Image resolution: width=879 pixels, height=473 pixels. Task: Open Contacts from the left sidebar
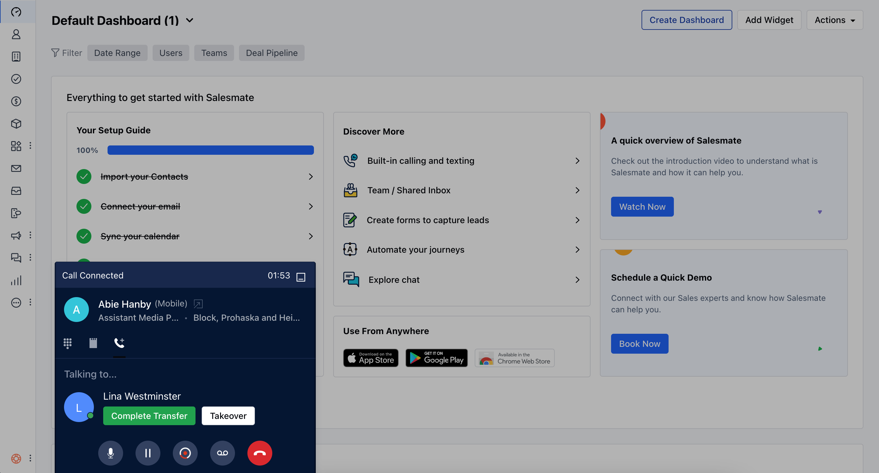(x=16, y=34)
